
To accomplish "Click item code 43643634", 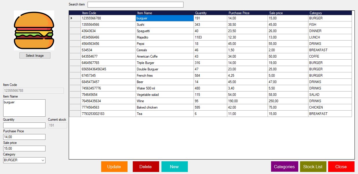I will [x=108, y=31].
